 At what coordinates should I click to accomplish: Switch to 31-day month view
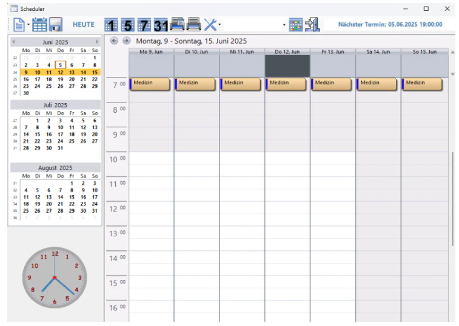click(161, 25)
